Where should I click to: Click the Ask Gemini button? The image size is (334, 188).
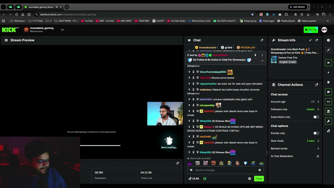297,7
